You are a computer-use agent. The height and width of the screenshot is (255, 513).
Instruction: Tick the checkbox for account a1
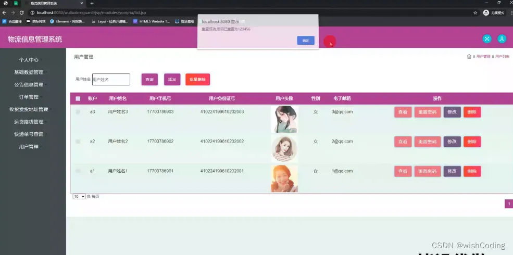tap(78, 171)
